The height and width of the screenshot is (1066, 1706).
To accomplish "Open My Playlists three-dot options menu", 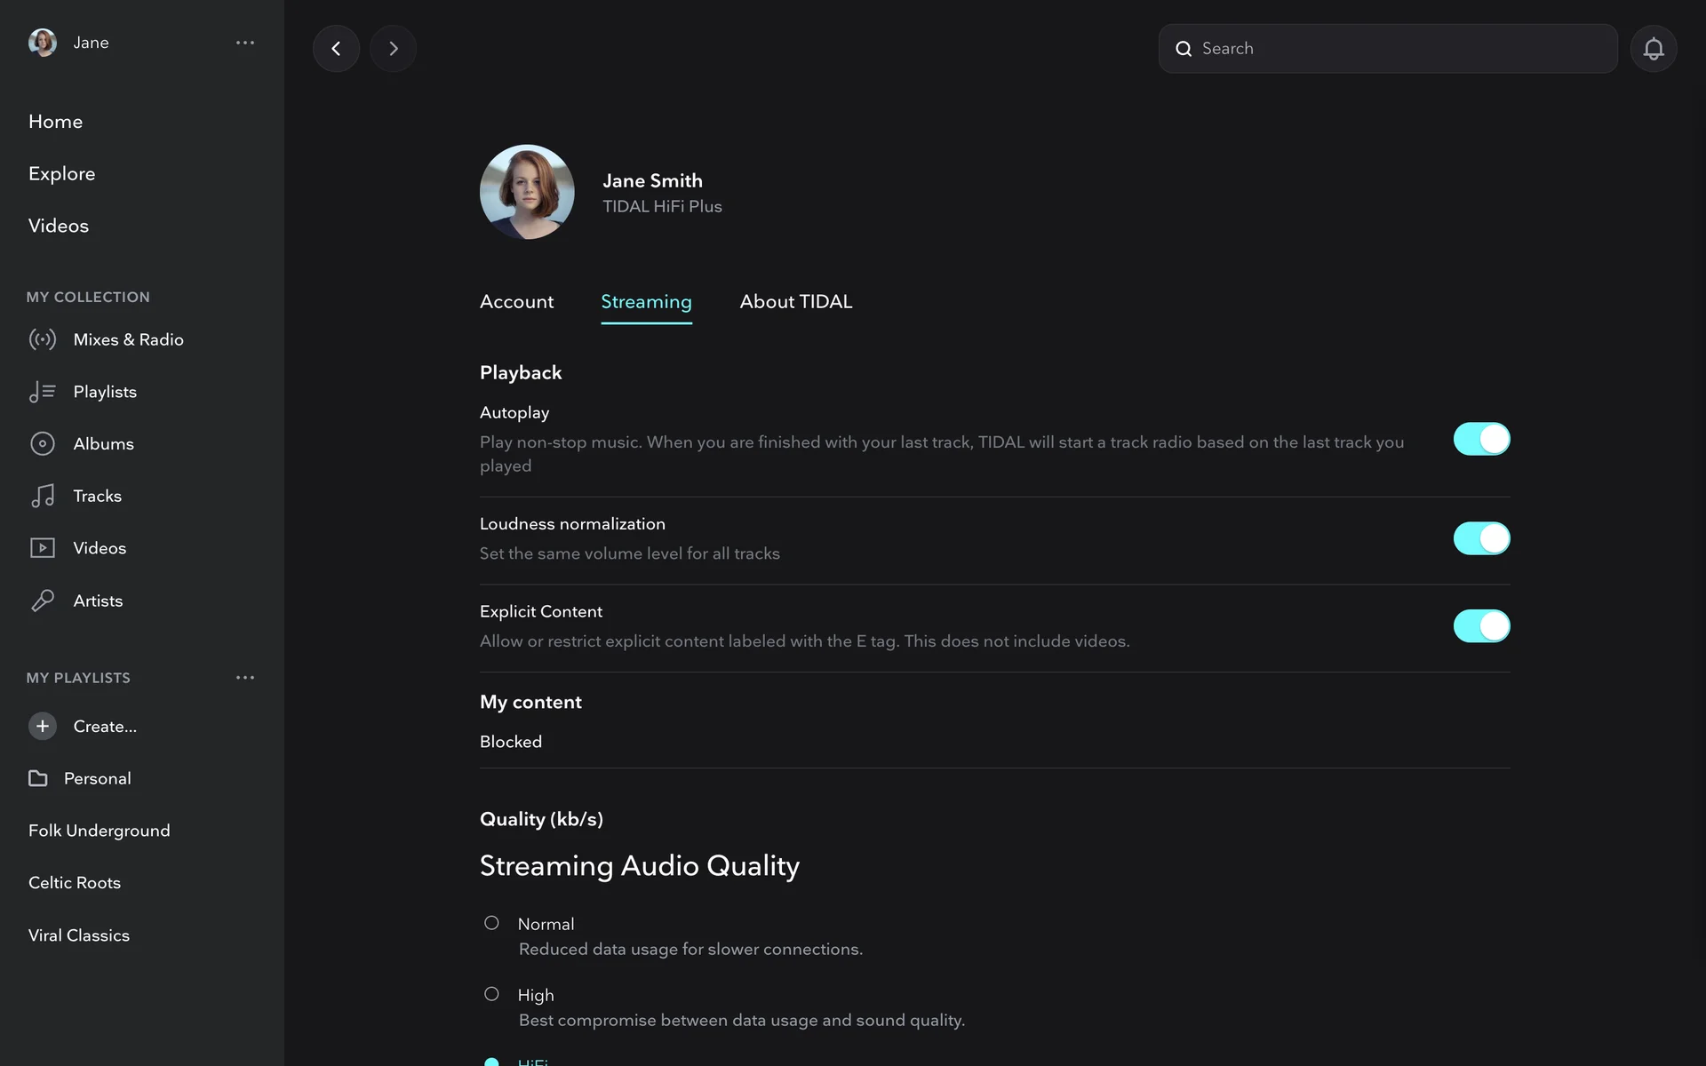I will pyautogui.click(x=245, y=678).
